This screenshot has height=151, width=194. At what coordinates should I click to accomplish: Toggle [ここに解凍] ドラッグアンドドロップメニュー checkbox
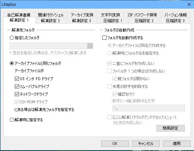point(109,117)
